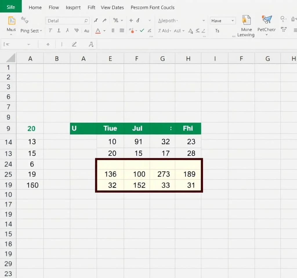Click the green checkmark icon in ribbon

142,30
